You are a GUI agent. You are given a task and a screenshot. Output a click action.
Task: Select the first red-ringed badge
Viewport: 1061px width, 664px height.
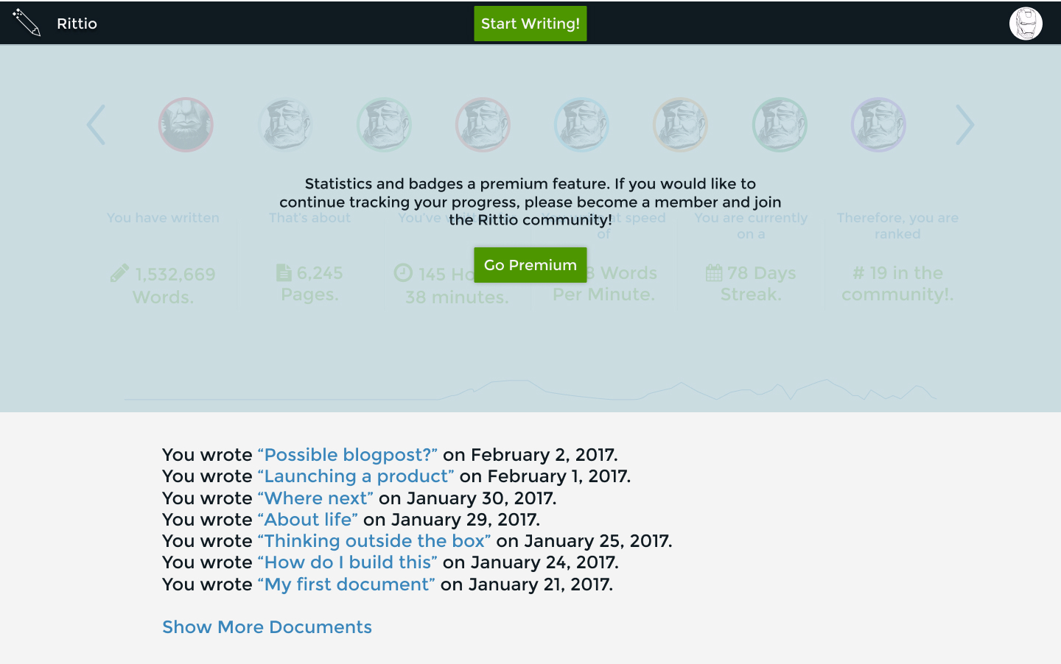186,124
